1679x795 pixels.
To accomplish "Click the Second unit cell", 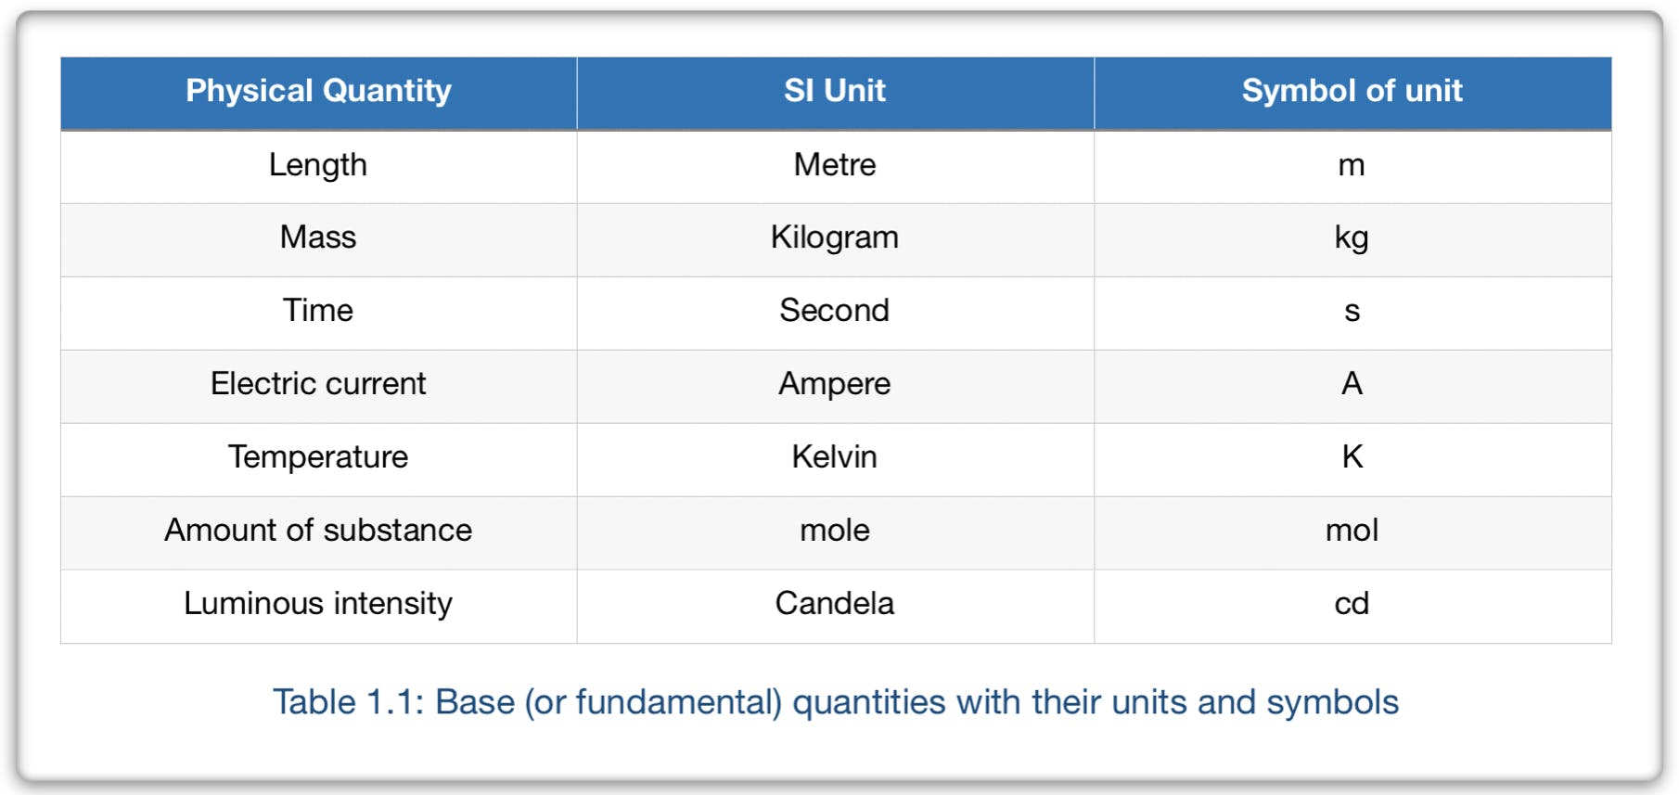I will click(835, 311).
